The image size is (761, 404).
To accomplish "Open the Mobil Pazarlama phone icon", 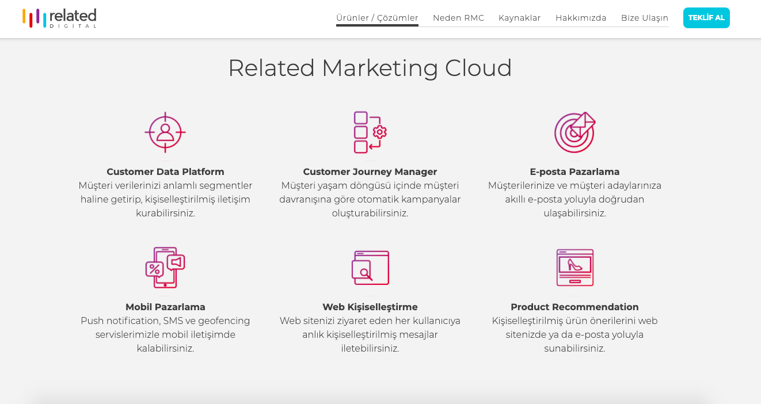I will click(165, 268).
